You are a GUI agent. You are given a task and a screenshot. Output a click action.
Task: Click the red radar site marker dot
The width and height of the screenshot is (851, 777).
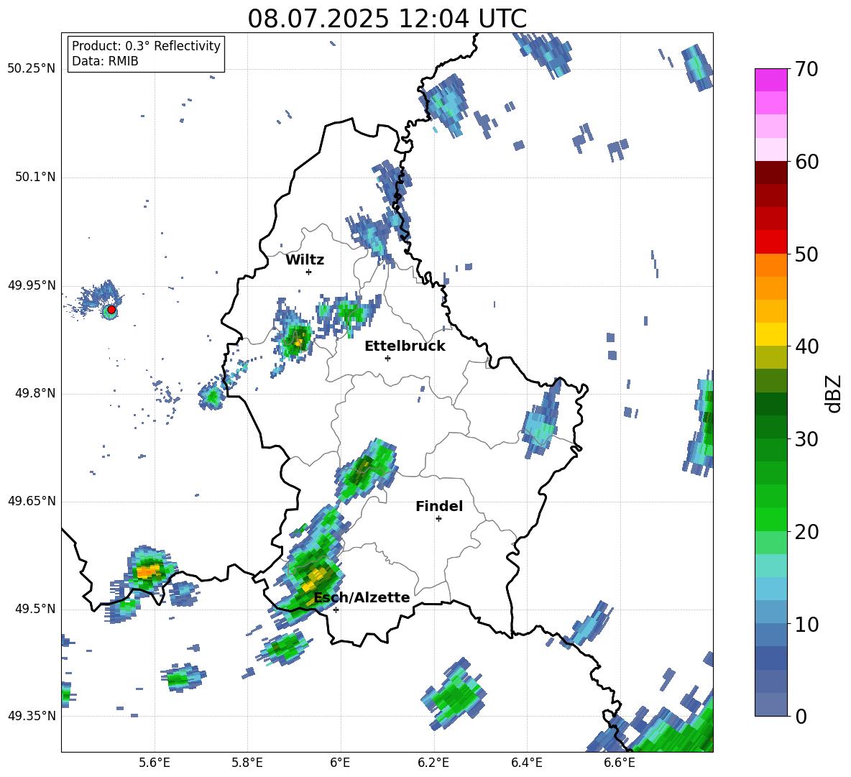coord(111,310)
